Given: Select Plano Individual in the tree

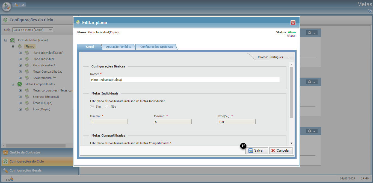Looking at the screenshot, I should point(43,59).
